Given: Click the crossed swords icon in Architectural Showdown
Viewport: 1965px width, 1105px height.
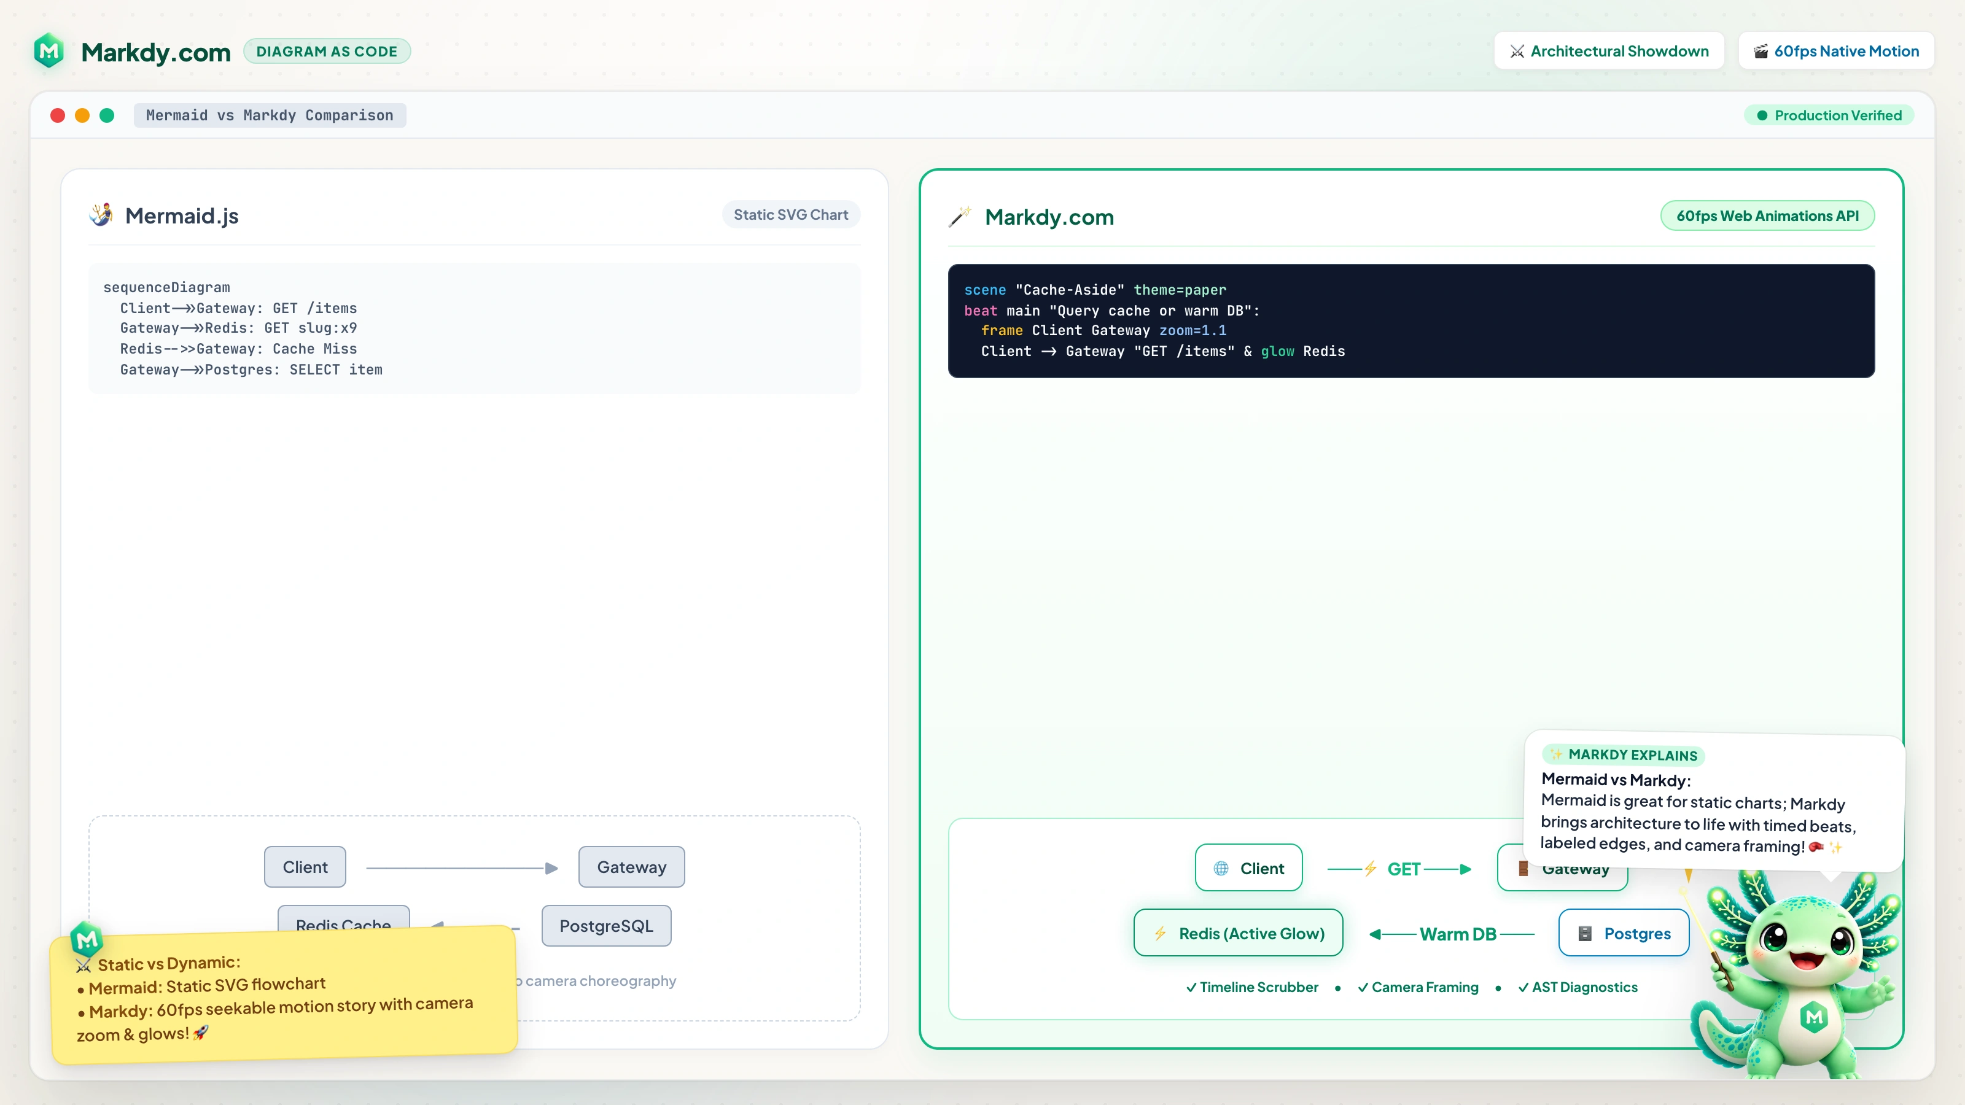Looking at the screenshot, I should [x=1517, y=51].
